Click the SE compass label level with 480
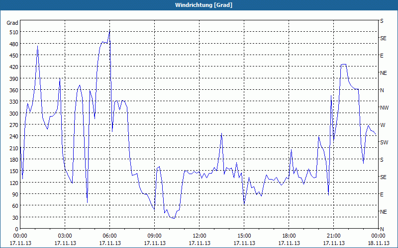398x248 pixels. click(x=383, y=38)
